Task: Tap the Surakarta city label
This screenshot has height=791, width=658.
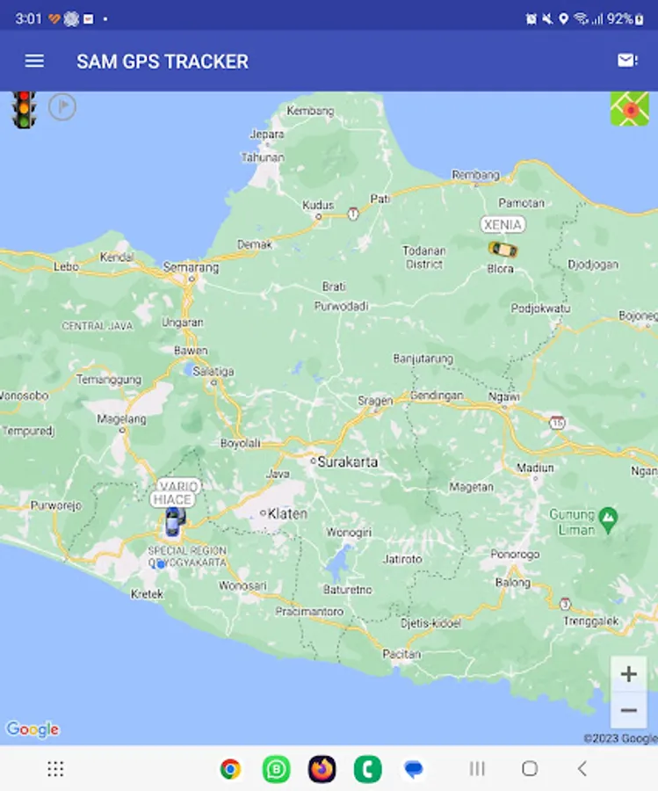Action: 347,462
